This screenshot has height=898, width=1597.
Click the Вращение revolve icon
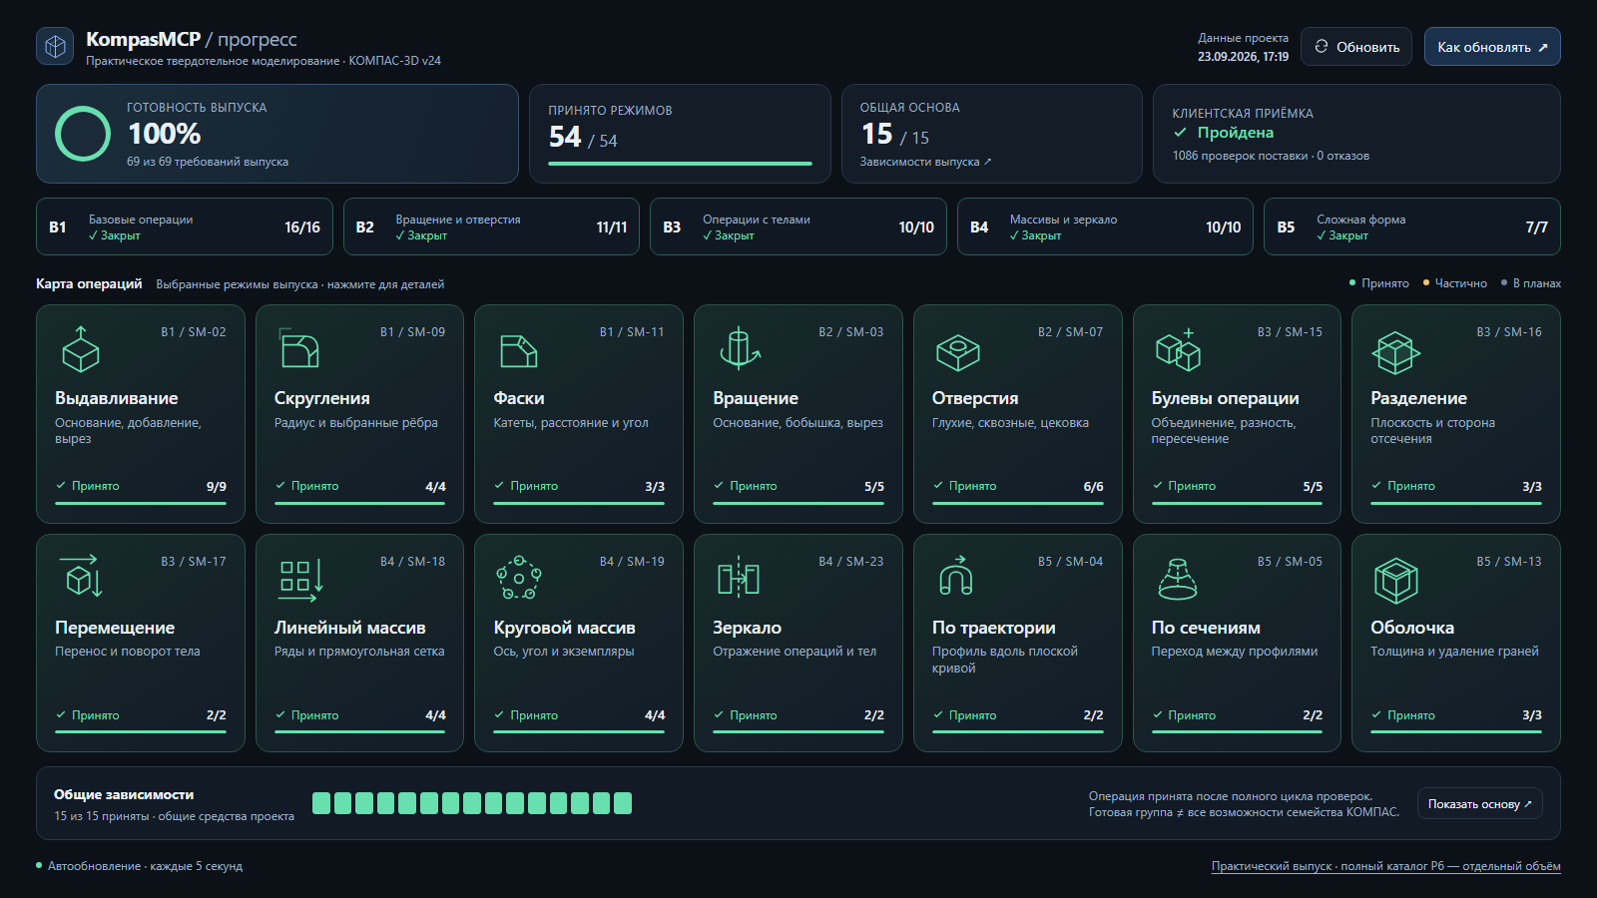(x=740, y=349)
